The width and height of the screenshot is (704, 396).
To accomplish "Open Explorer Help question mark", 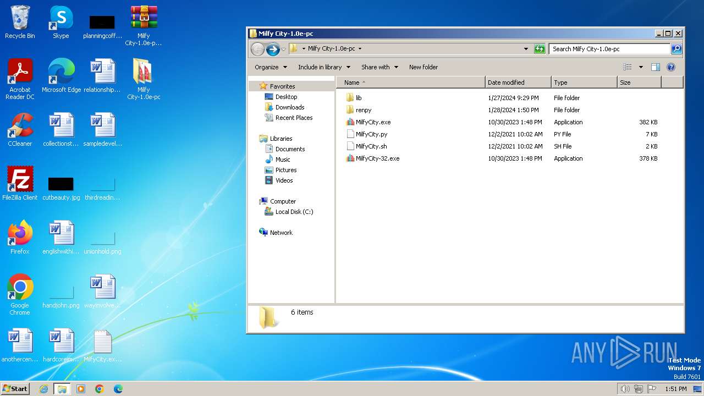I will [x=671, y=67].
